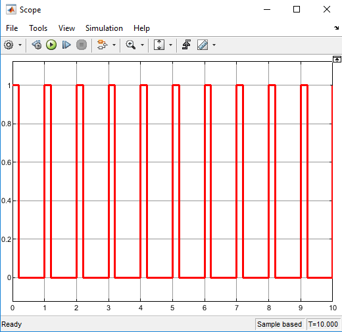Open the View menu
This screenshot has width=342, height=332.
(x=66, y=28)
